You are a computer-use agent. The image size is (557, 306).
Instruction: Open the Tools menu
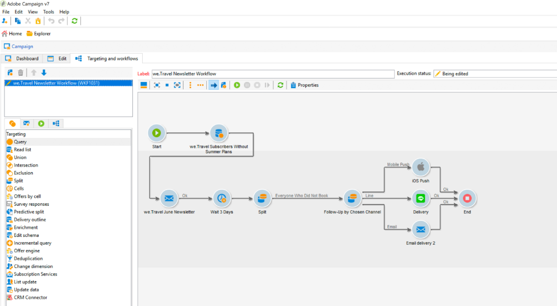coord(48,12)
